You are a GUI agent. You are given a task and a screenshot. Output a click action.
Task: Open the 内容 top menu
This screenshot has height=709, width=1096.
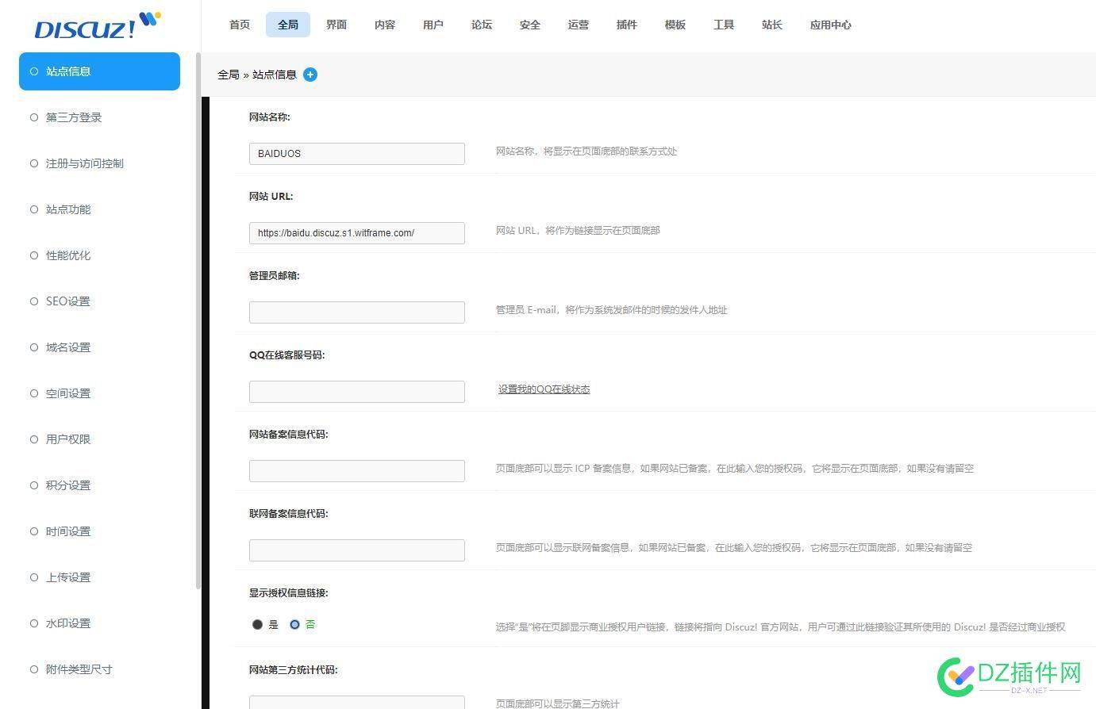tap(385, 25)
